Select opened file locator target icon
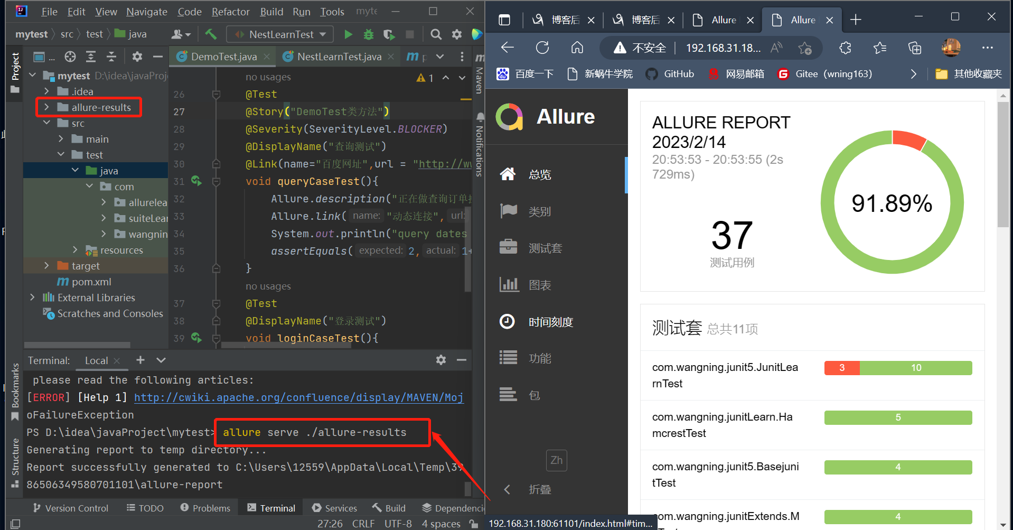 [x=70, y=57]
